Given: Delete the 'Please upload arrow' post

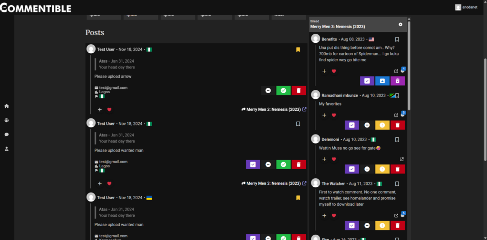Looking at the screenshot, I should point(298,90).
